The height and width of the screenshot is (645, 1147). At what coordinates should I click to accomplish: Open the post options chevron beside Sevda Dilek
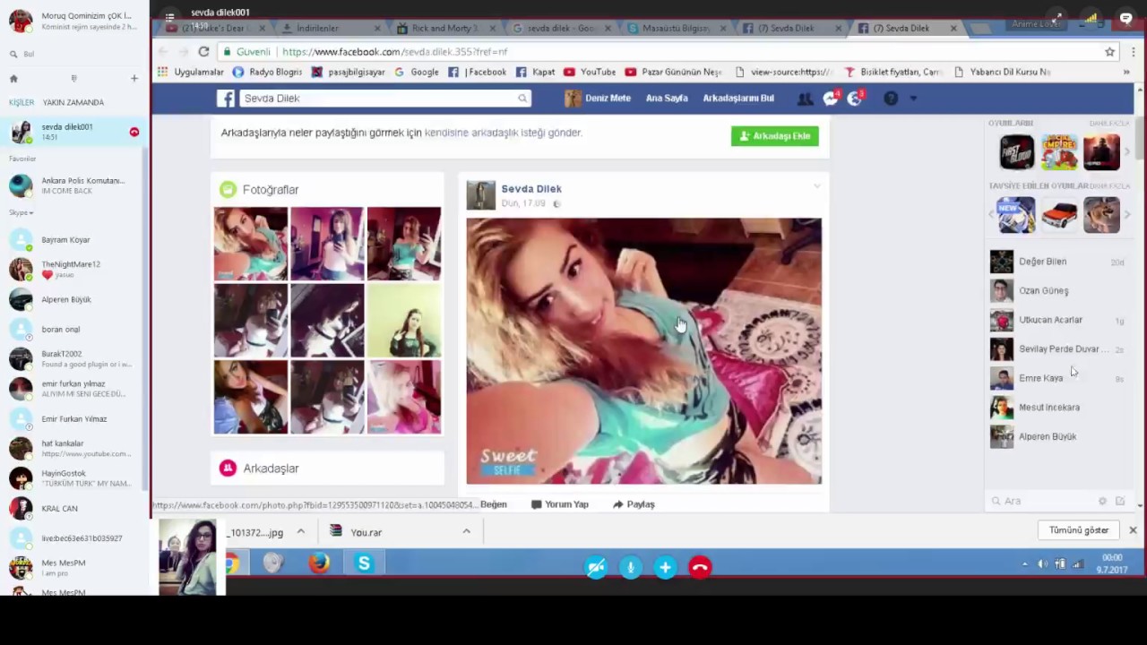(x=816, y=186)
